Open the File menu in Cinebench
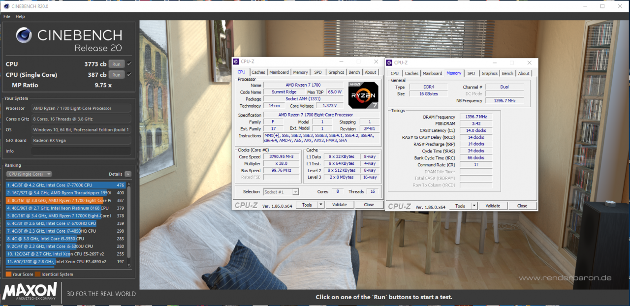Image resolution: width=630 pixels, height=306 pixels. click(7, 16)
